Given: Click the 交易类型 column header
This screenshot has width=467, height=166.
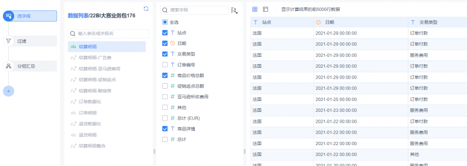Looking at the screenshot, I should (437, 22).
